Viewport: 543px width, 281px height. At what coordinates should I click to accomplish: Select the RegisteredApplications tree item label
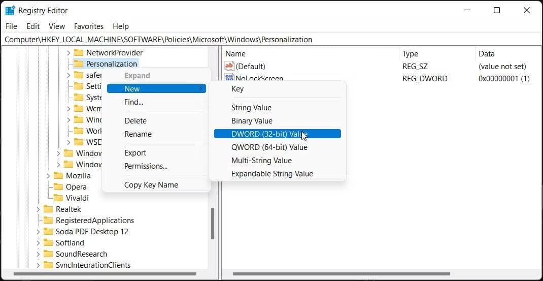(x=95, y=221)
